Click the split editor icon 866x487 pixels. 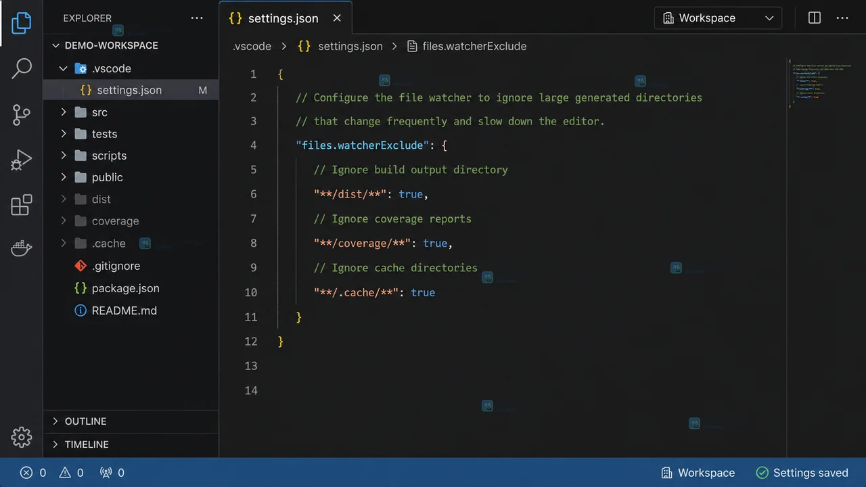(x=815, y=18)
